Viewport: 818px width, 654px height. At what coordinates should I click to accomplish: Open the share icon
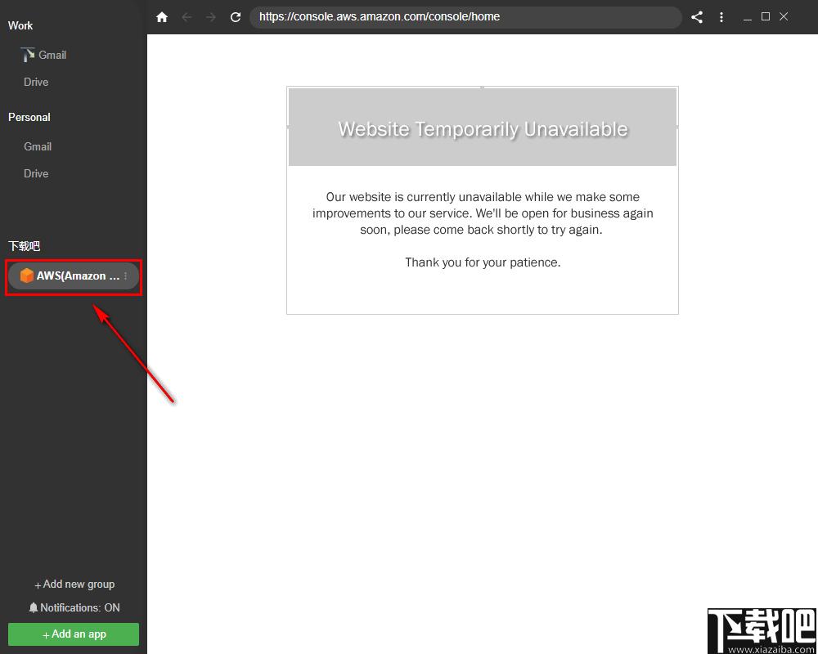[696, 17]
